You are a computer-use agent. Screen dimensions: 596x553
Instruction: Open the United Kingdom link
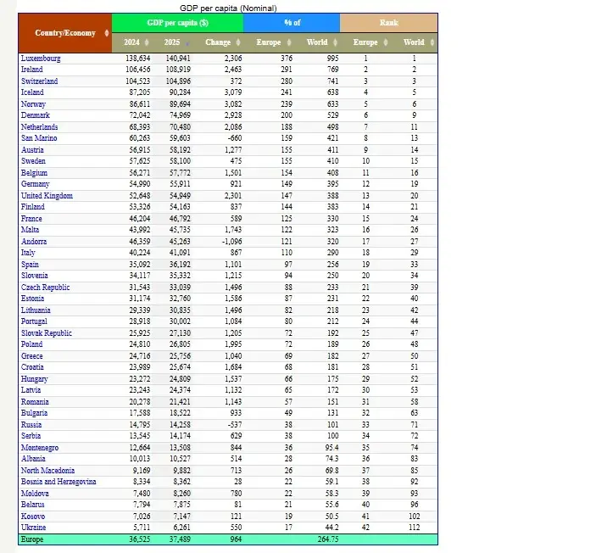[47, 196]
